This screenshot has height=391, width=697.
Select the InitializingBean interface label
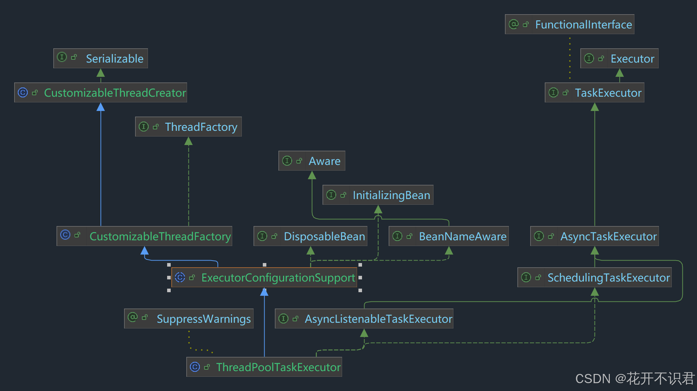pos(391,195)
